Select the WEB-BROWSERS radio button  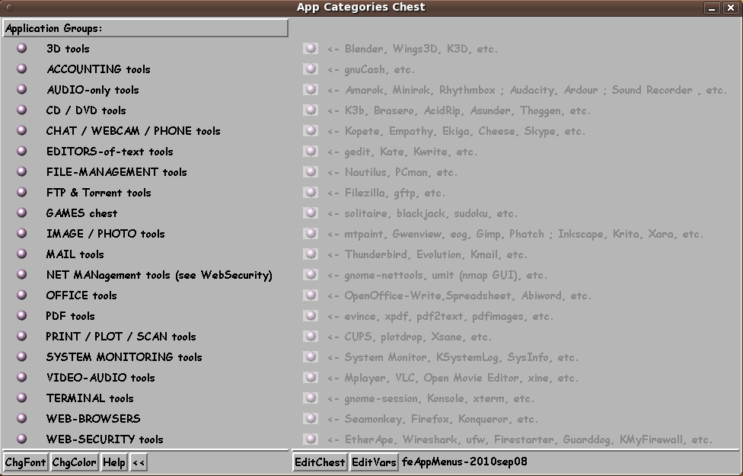click(22, 418)
